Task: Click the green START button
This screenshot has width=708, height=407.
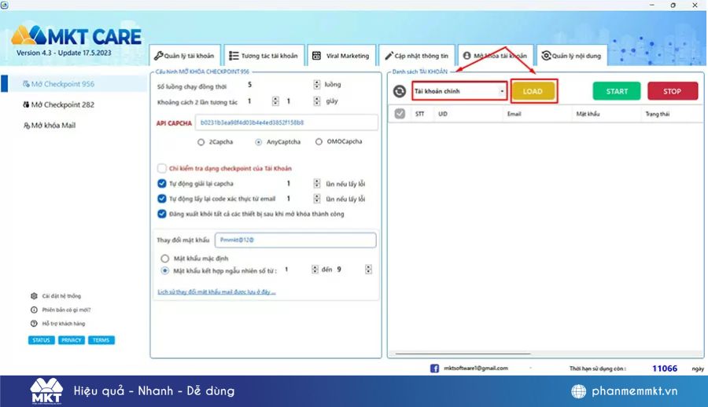Action: (x=617, y=91)
